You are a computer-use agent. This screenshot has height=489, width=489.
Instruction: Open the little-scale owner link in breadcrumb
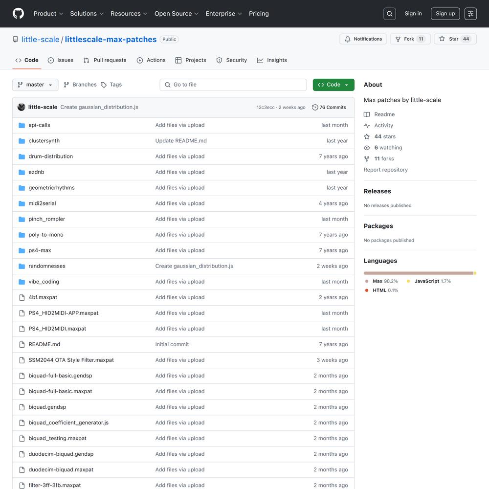[40, 39]
